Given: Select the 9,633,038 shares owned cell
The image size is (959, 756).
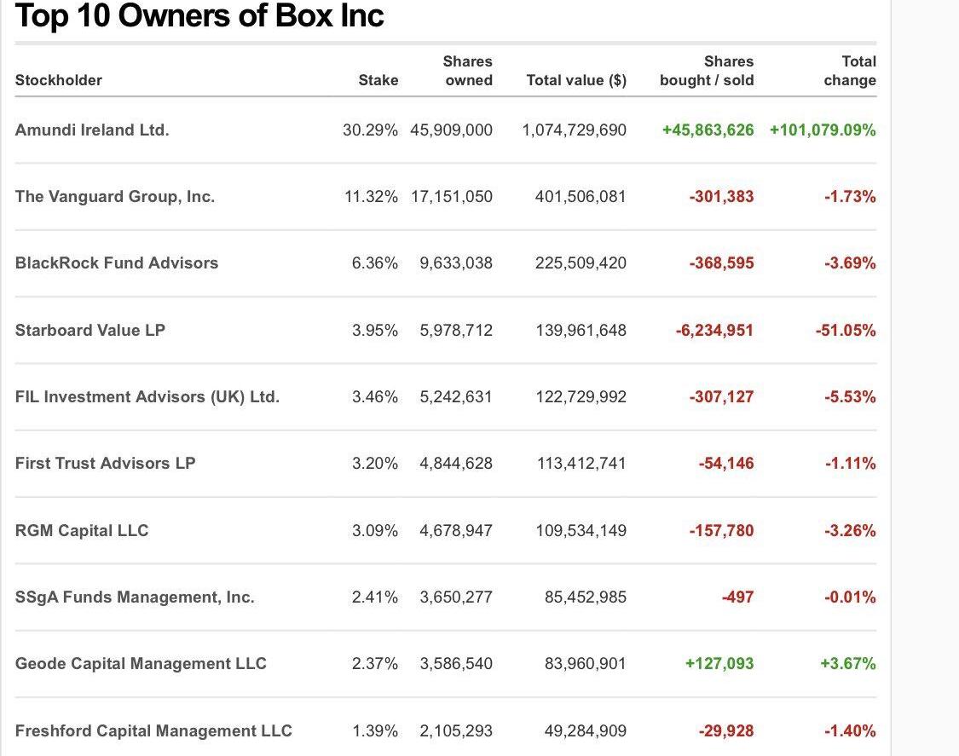Looking at the screenshot, I should coord(456,263).
